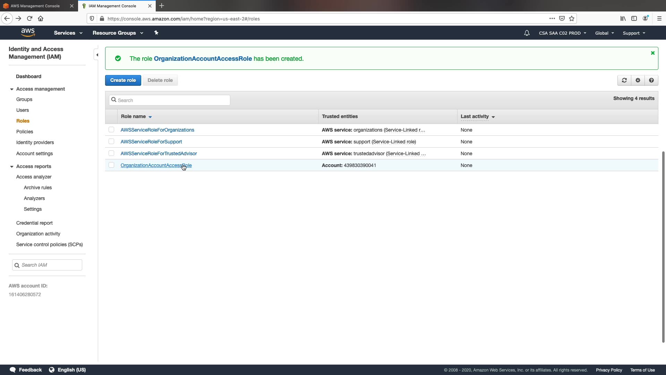Screen dimensions: 666x375
Task: Click the AWS logo home icon
Action: coord(28,33)
